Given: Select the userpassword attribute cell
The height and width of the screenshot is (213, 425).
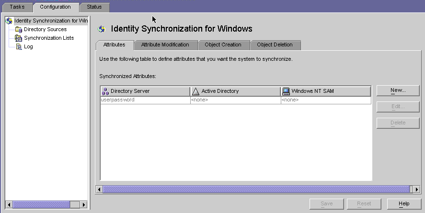Looking at the screenshot, I should click(145, 100).
